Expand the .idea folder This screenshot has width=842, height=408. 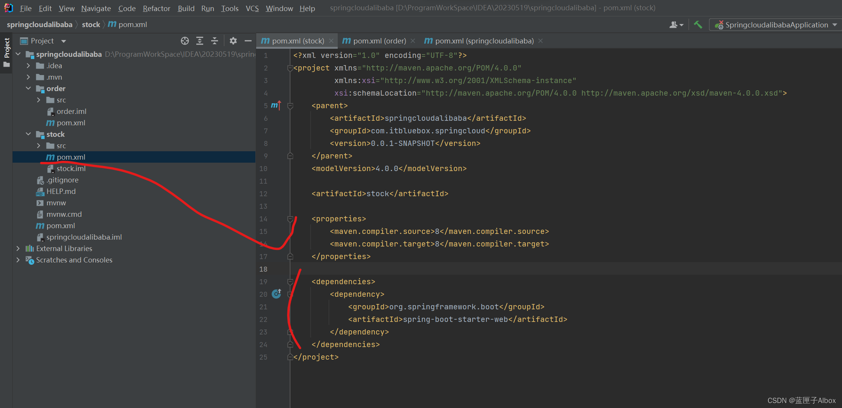[x=28, y=66]
